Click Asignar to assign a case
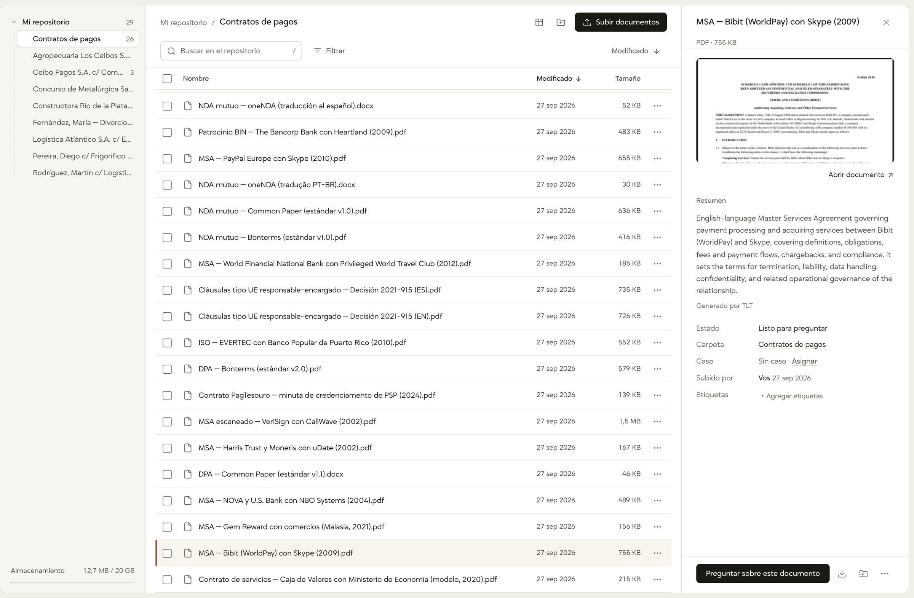This screenshot has height=598, width=914. click(804, 361)
